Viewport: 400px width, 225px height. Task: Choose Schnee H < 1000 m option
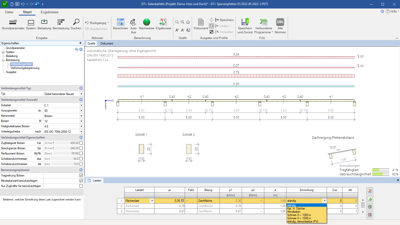306,215
